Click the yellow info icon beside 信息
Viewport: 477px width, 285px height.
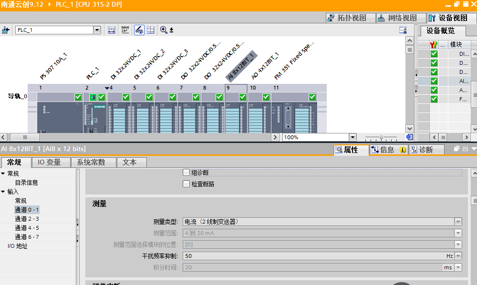(x=403, y=150)
